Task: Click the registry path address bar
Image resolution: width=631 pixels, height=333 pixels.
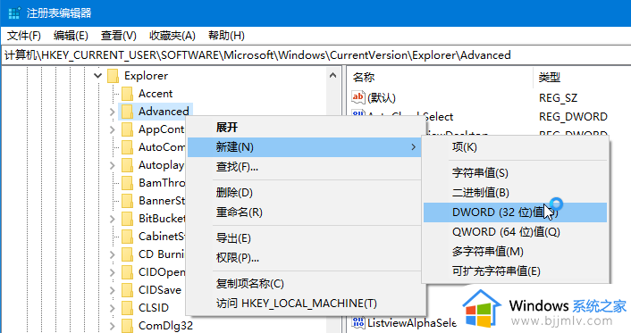Action: pos(315,55)
